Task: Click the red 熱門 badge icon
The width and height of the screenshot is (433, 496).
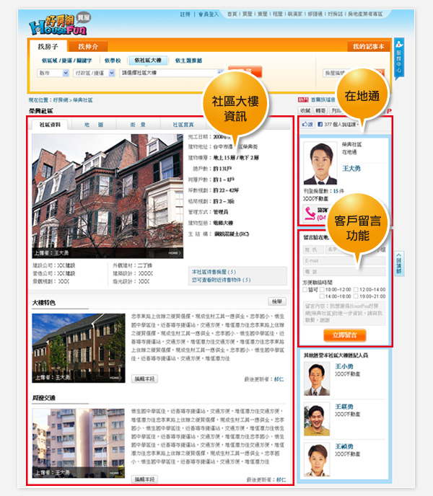Action: 303,99
